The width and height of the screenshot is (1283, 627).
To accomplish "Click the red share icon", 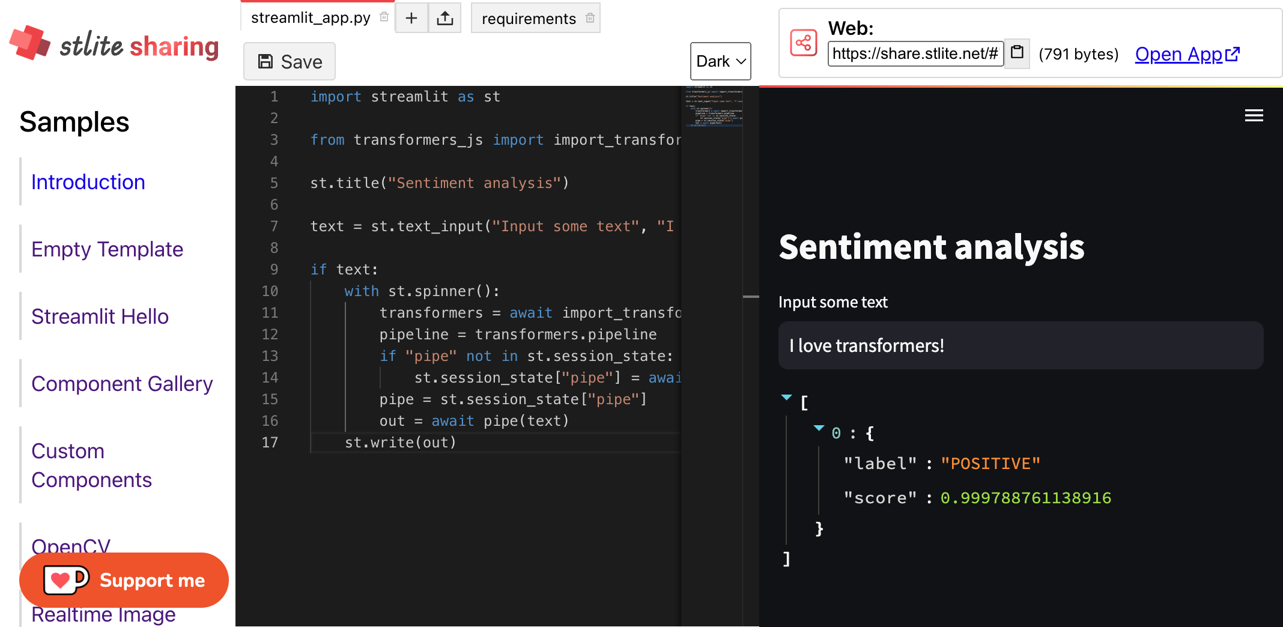I will pyautogui.click(x=804, y=43).
